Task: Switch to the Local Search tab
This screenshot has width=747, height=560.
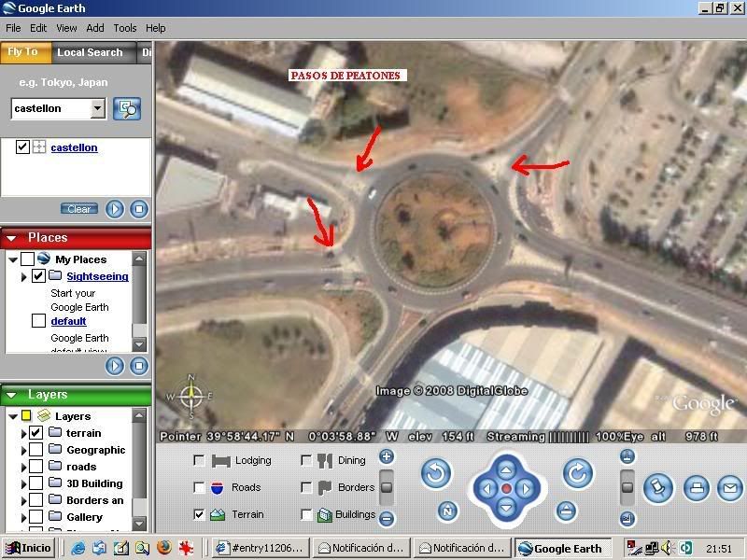Action: pos(90,52)
